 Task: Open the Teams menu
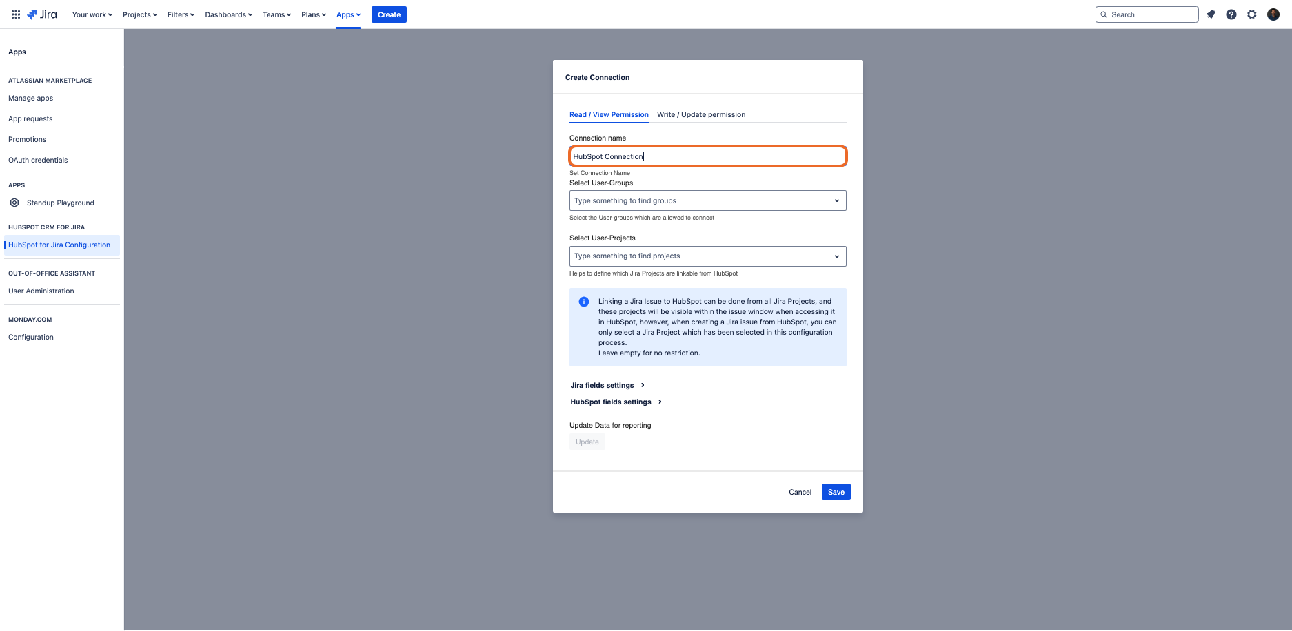[x=276, y=14]
